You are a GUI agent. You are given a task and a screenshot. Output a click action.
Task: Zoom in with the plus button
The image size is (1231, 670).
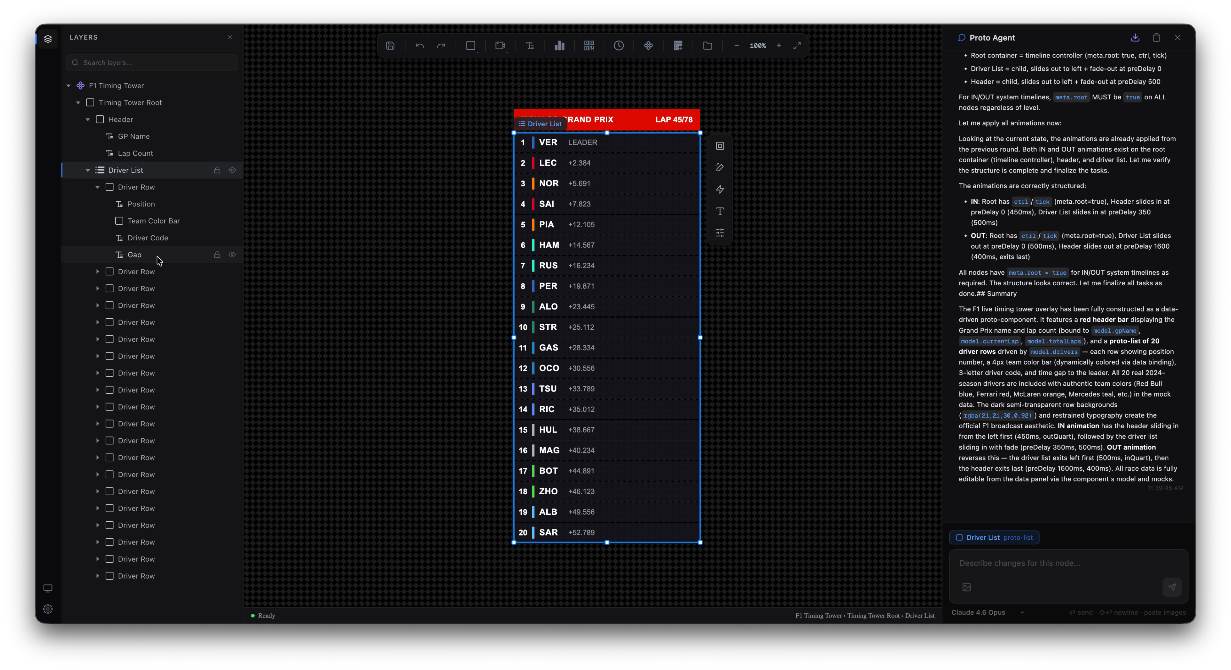coord(779,46)
